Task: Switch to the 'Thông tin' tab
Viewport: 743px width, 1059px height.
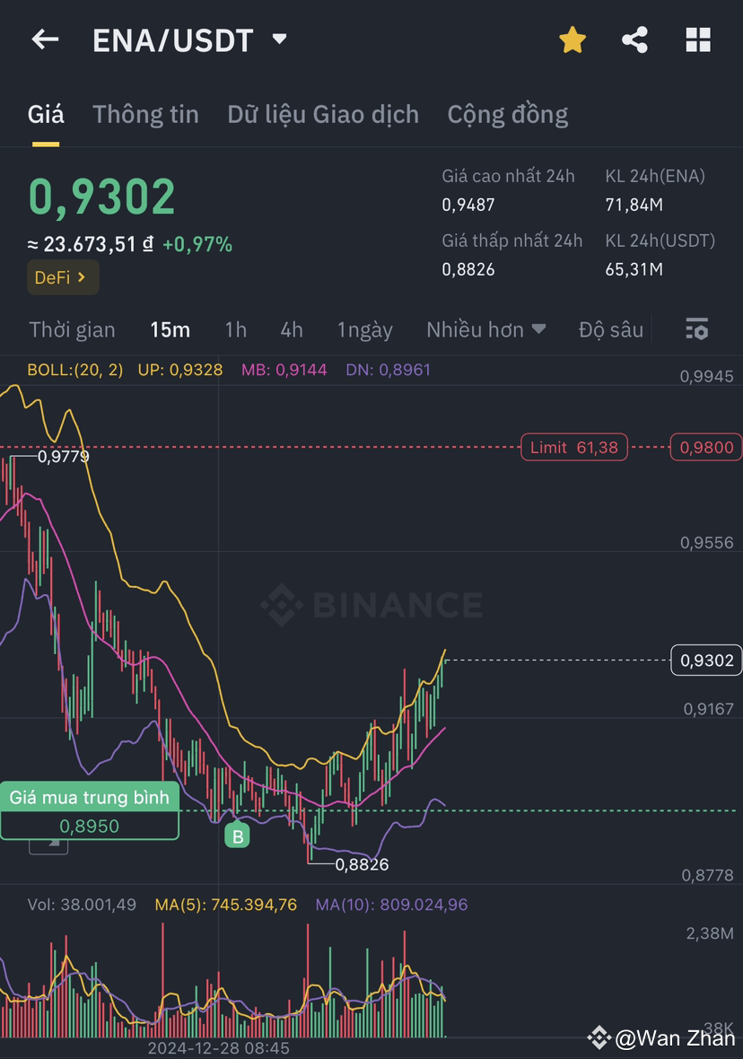Action: [145, 114]
